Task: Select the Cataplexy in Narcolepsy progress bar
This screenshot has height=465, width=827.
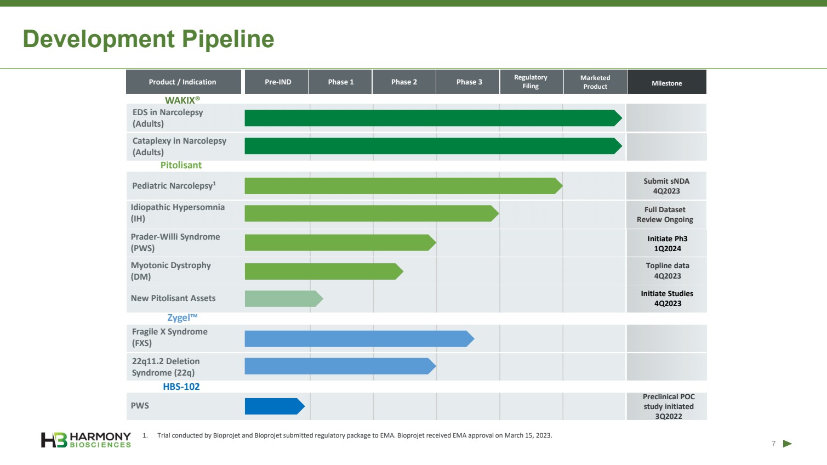Action: click(434, 146)
